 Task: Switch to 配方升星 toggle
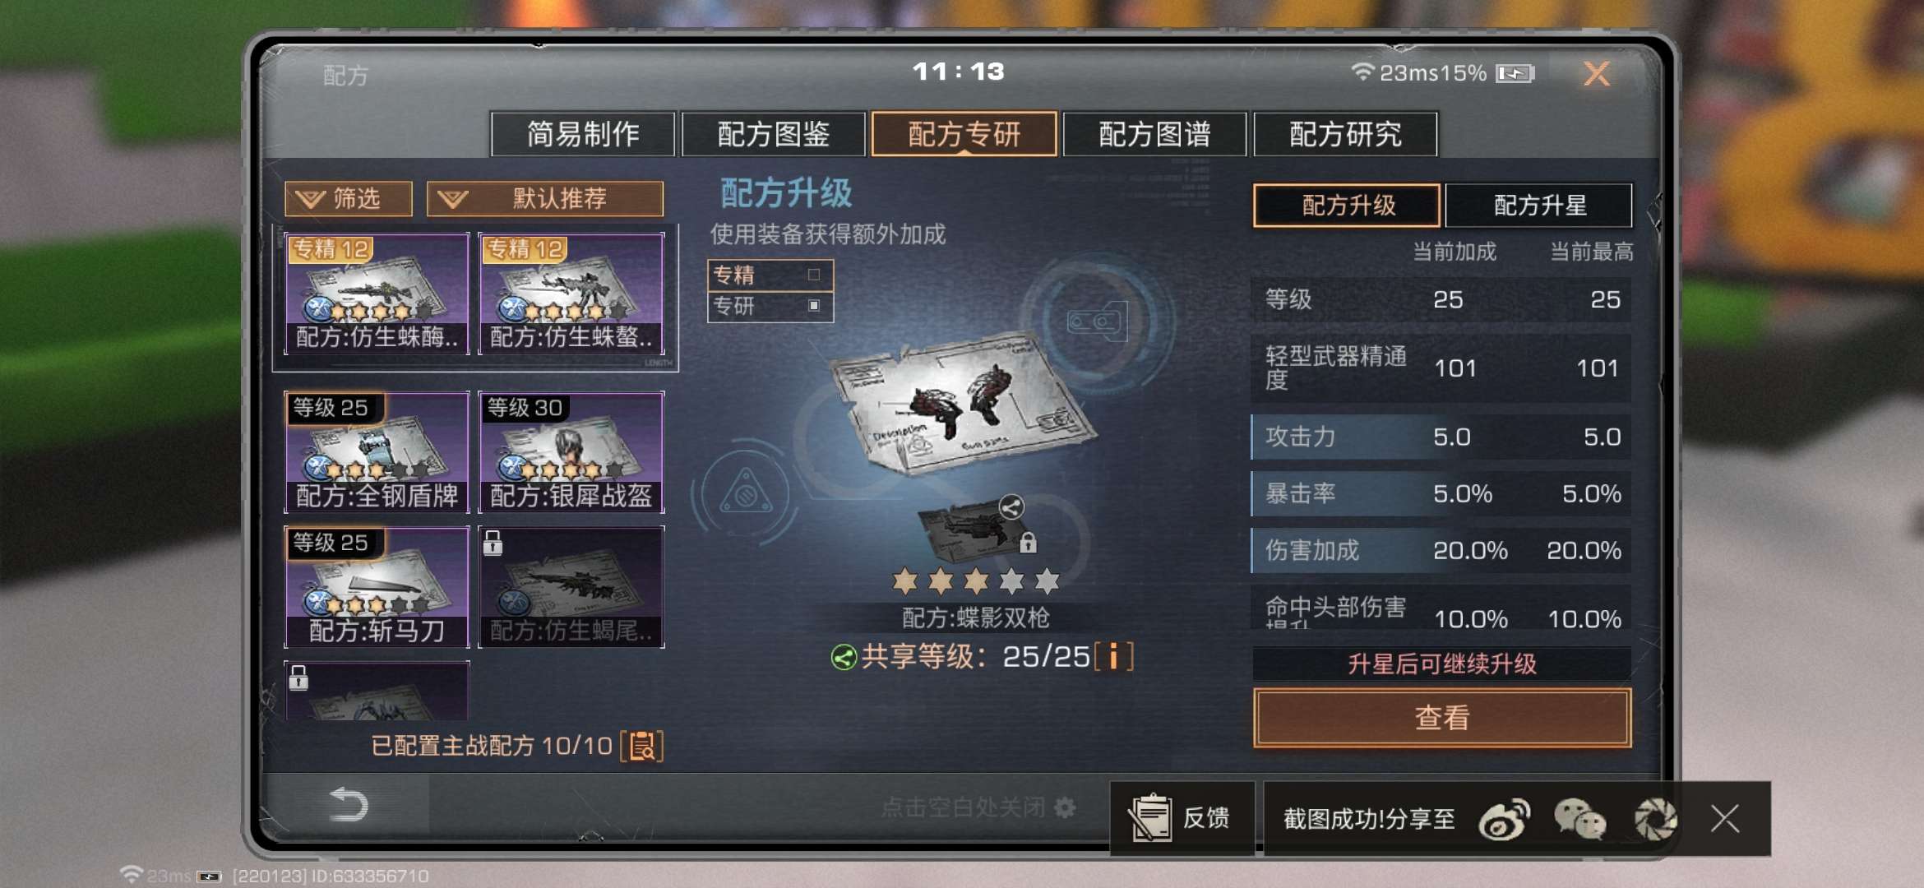[x=1538, y=205]
